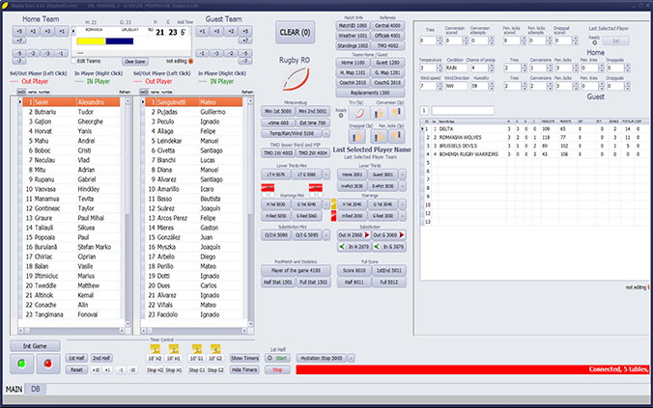Click the Stop timer button
The width and height of the screenshot is (653, 408).
click(x=278, y=369)
